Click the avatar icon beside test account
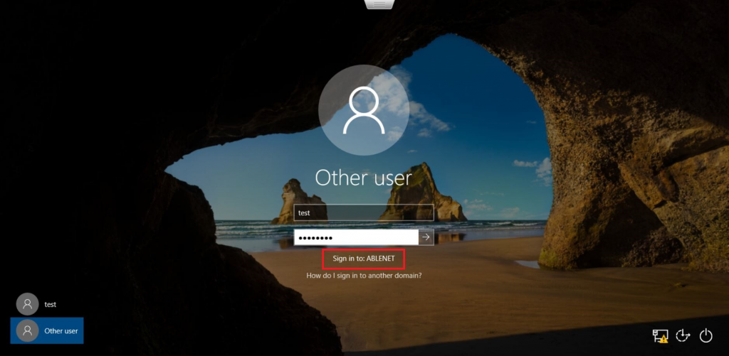729x356 pixels. point(27,304)
